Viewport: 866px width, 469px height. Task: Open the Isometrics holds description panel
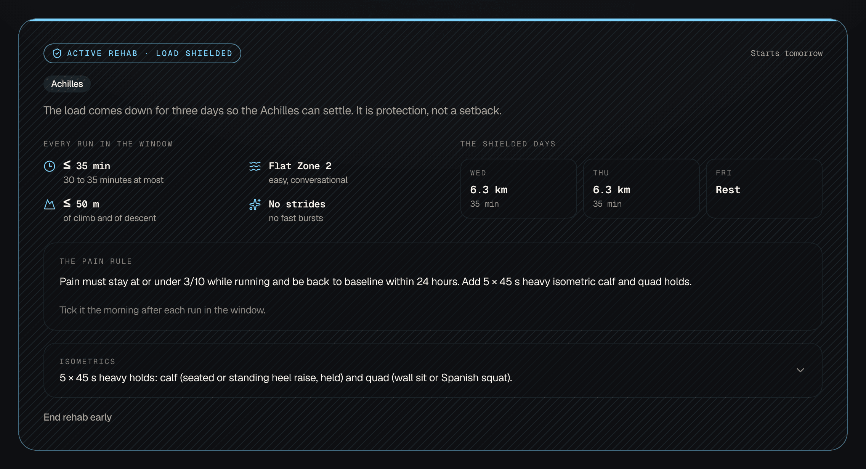tap(433, 370)
